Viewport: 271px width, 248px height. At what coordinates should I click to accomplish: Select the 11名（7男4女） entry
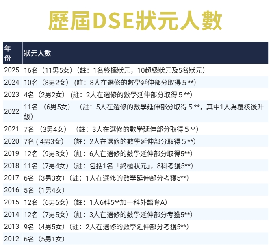(145, 166)
